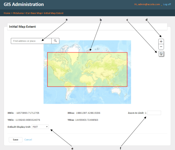Viewport: 175px width, 150px height.
Task: Zoom in with the plus button
Action: coord(161,41)
